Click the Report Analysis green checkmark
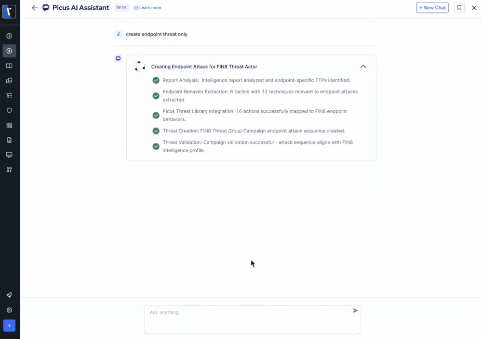482x339 pixels. point(156,80)
